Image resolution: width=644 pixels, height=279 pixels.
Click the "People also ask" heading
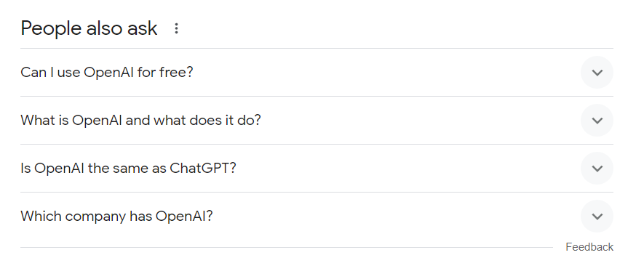coord(89,28)
